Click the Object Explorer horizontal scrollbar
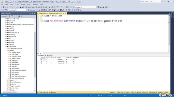 (x=10, y=92)
